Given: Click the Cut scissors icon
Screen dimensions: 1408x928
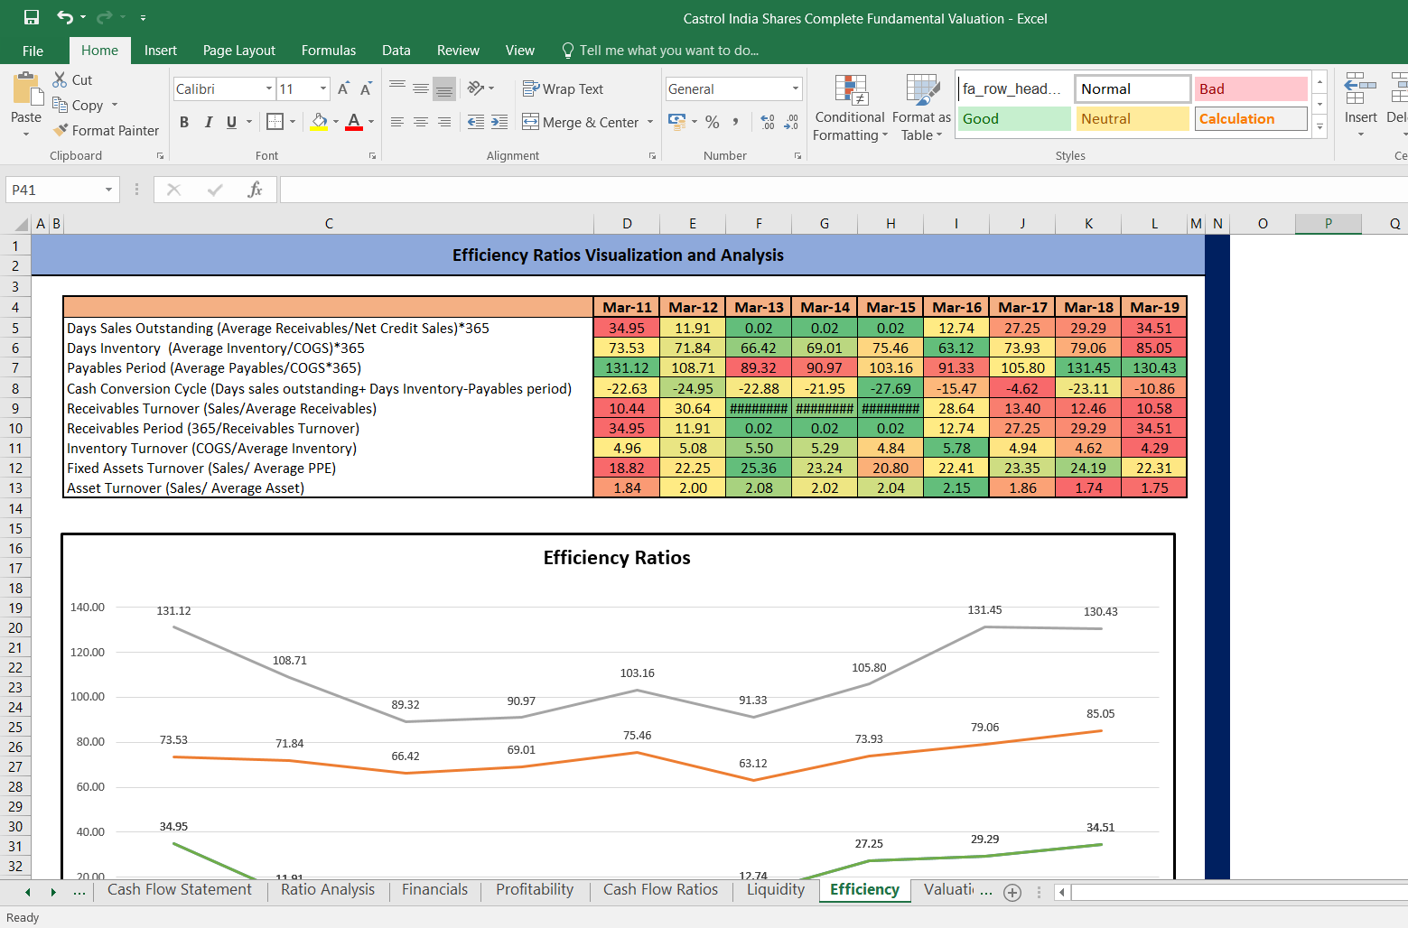Looking at the screenshot, I should 61,79.
